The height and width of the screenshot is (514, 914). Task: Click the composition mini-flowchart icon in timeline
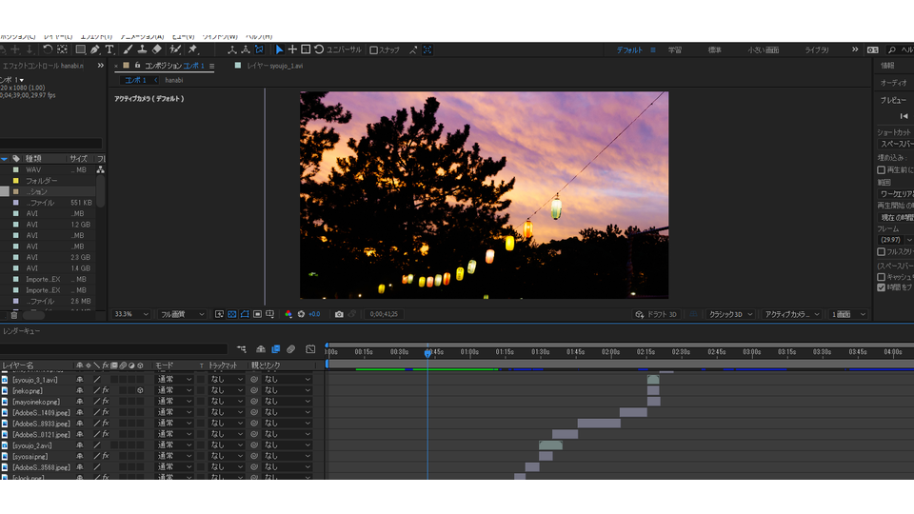point(241,349)
